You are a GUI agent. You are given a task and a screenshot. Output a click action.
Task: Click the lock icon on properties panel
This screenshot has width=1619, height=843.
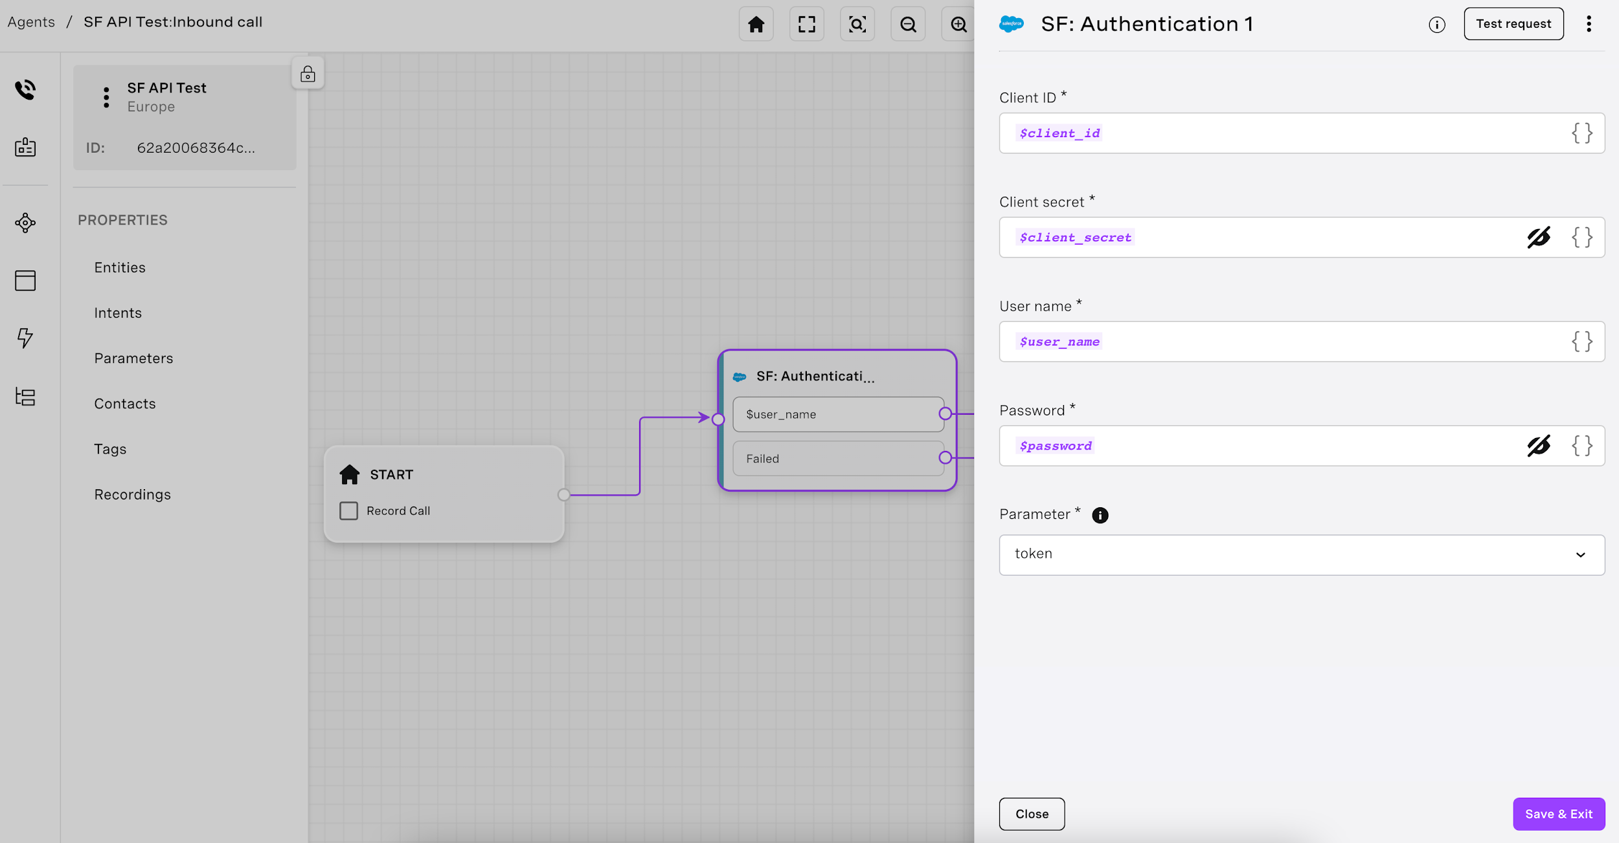[x=308, y=74]
